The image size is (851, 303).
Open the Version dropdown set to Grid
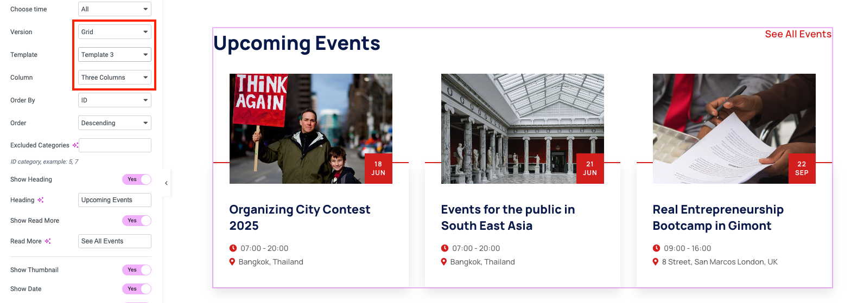115,32
